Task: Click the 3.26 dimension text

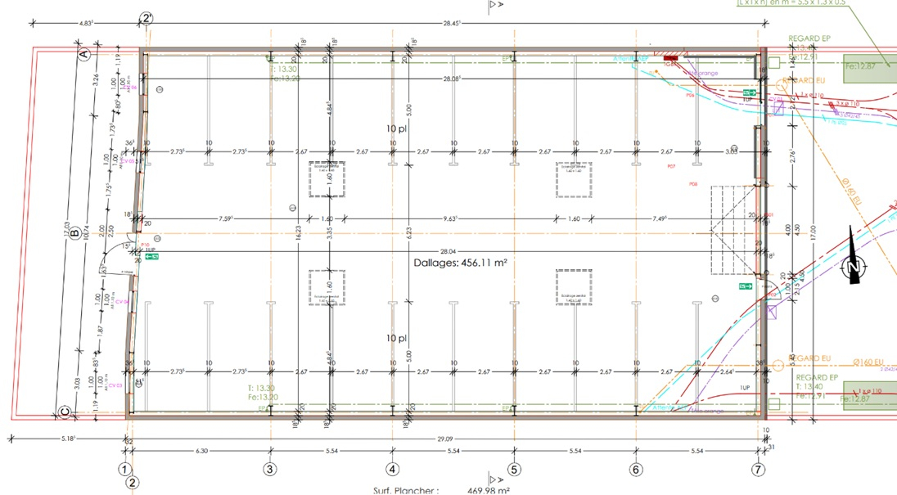Action: [96, 80]
